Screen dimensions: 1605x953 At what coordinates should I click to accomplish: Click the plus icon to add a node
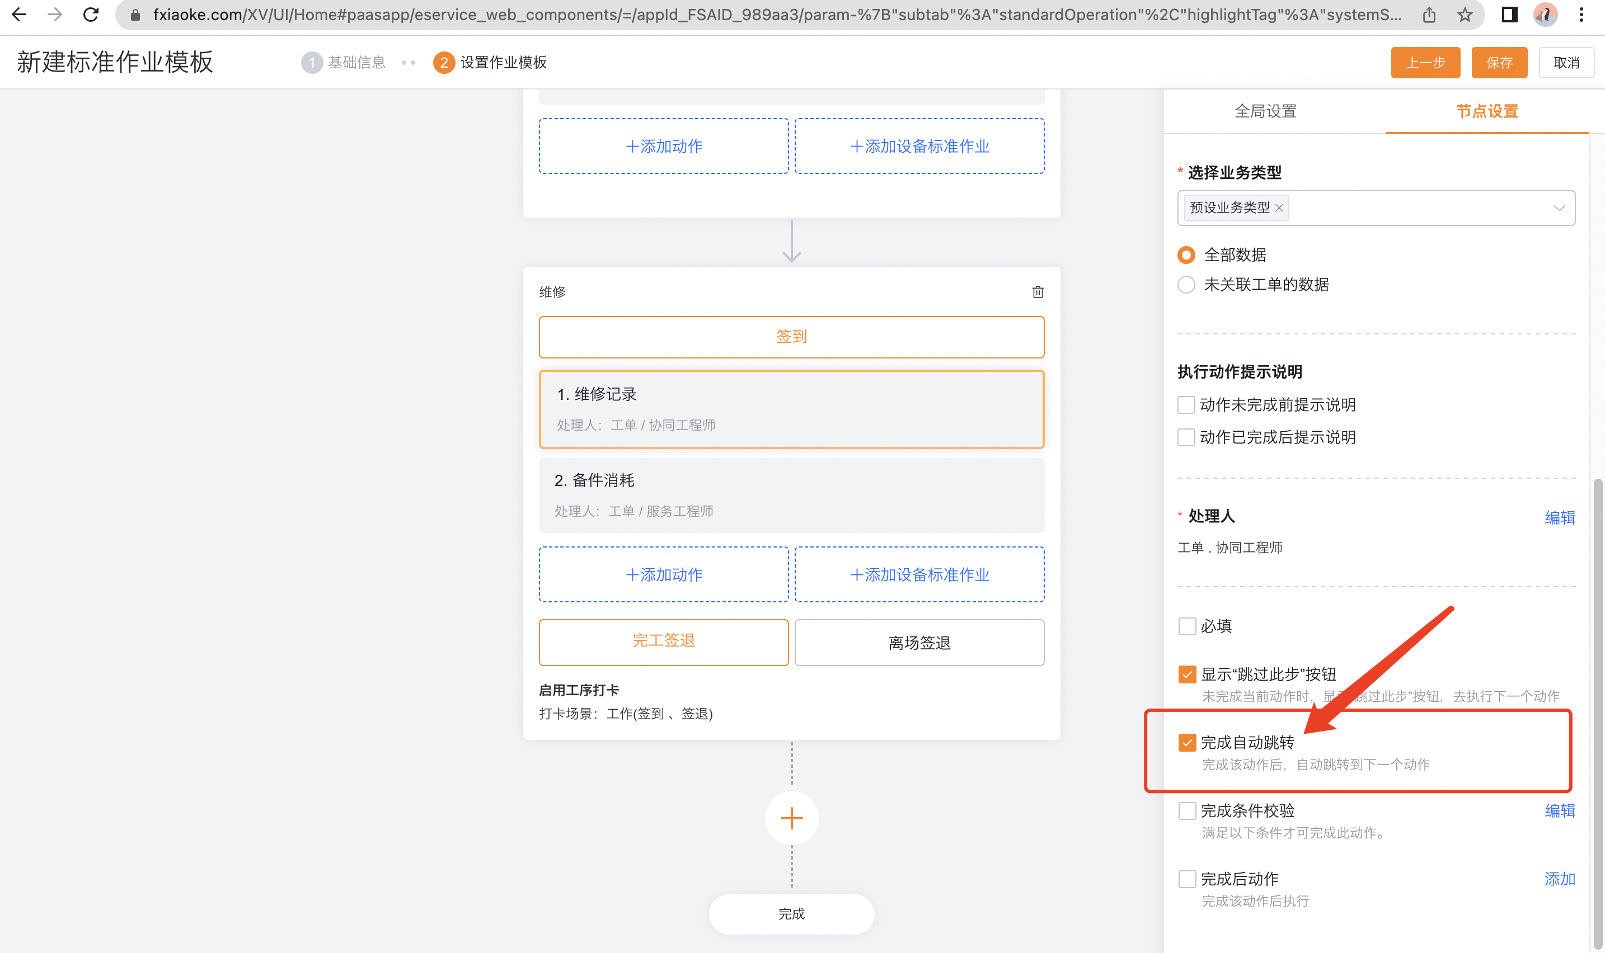791,818
